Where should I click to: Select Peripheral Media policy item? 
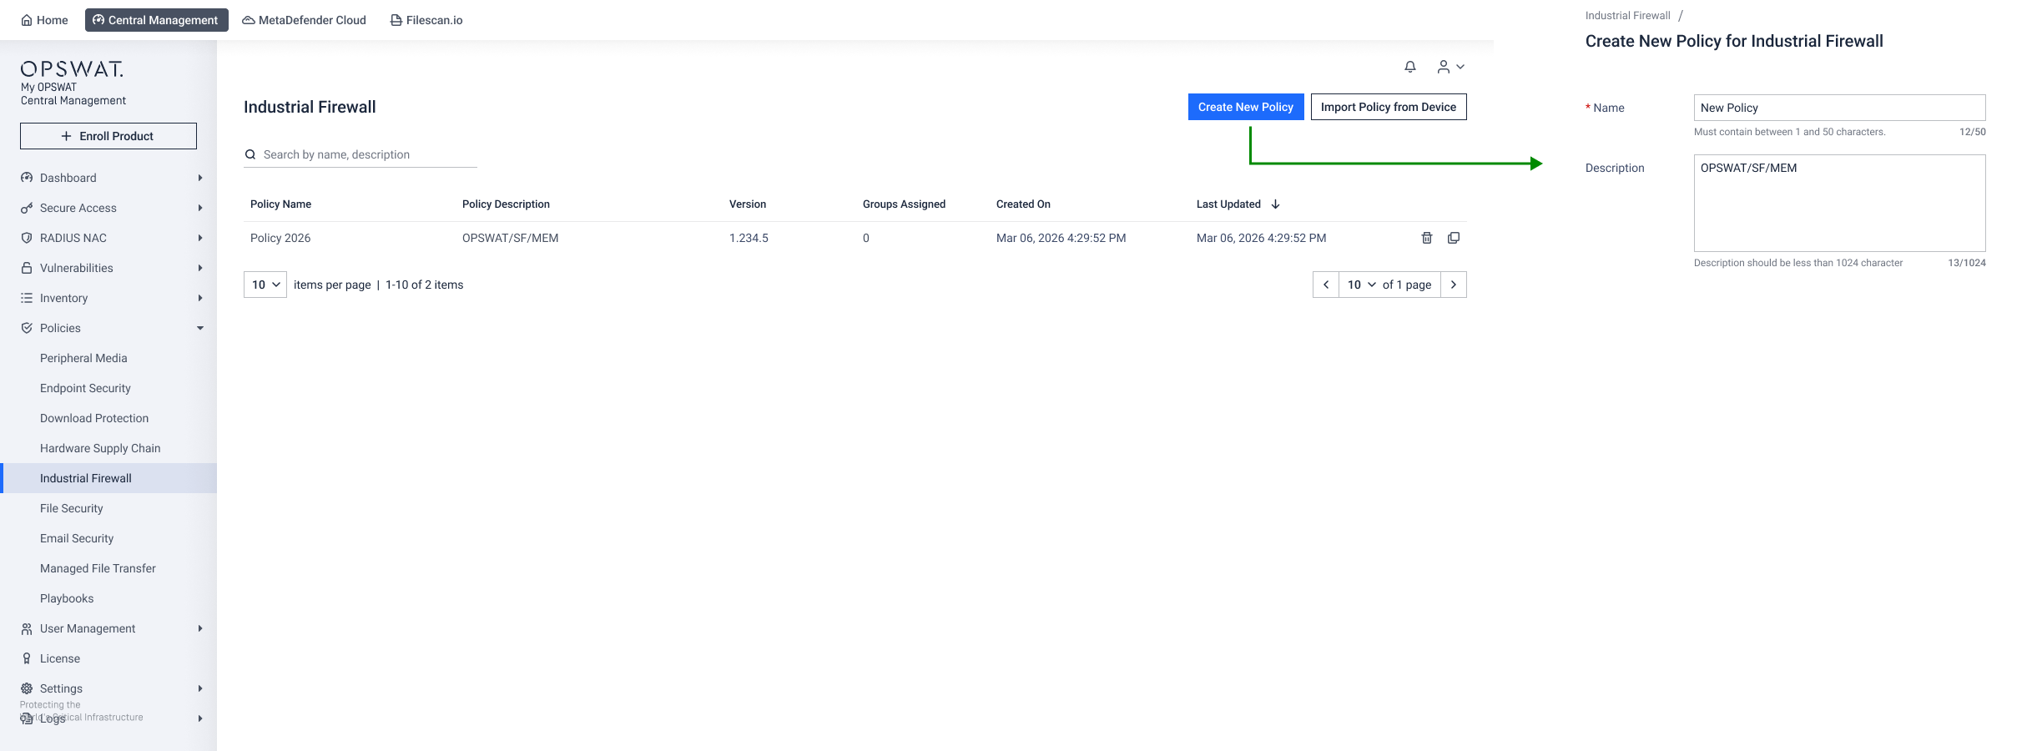[83, 358]
